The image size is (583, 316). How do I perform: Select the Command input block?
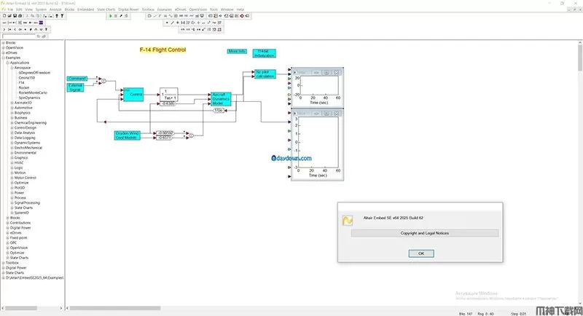[x=77, y=78]
